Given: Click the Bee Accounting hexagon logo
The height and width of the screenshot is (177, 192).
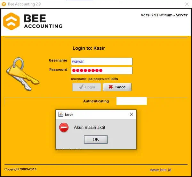Looking at the screenshot, I should [x=12, y=21].
